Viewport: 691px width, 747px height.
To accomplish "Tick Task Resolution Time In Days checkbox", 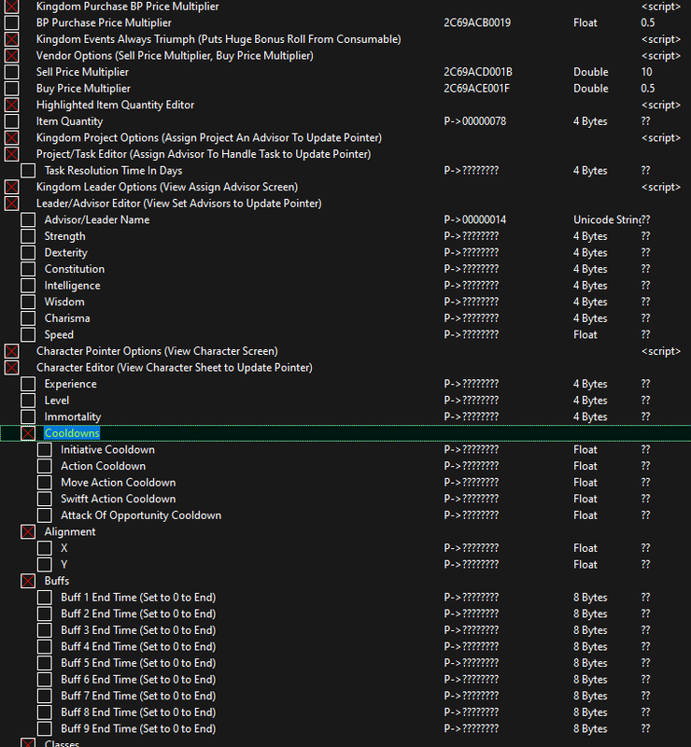I will 28,171.
